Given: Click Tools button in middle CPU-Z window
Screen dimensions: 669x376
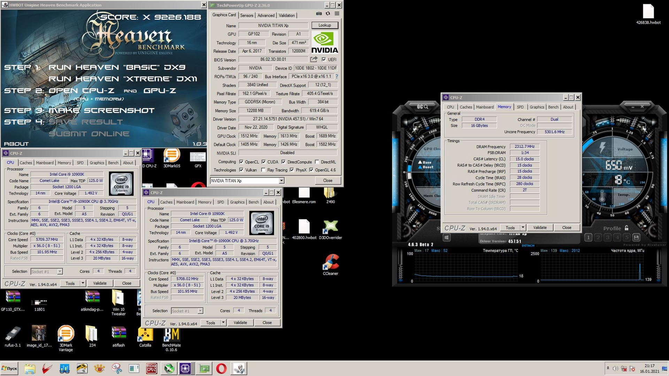Looking at the screenshot, I should [x=210, y=323].
